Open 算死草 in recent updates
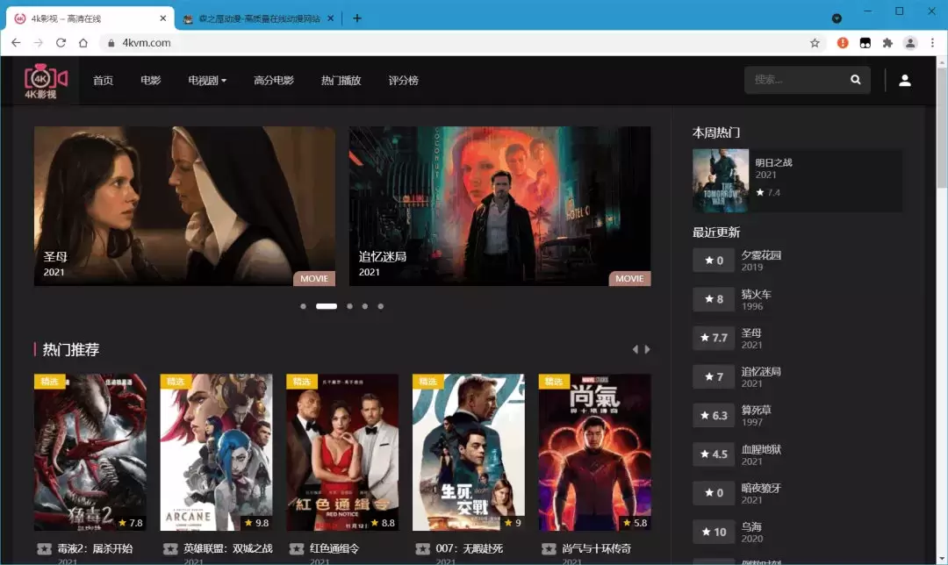This screenshot has height=565, width=948. [757, 411]
